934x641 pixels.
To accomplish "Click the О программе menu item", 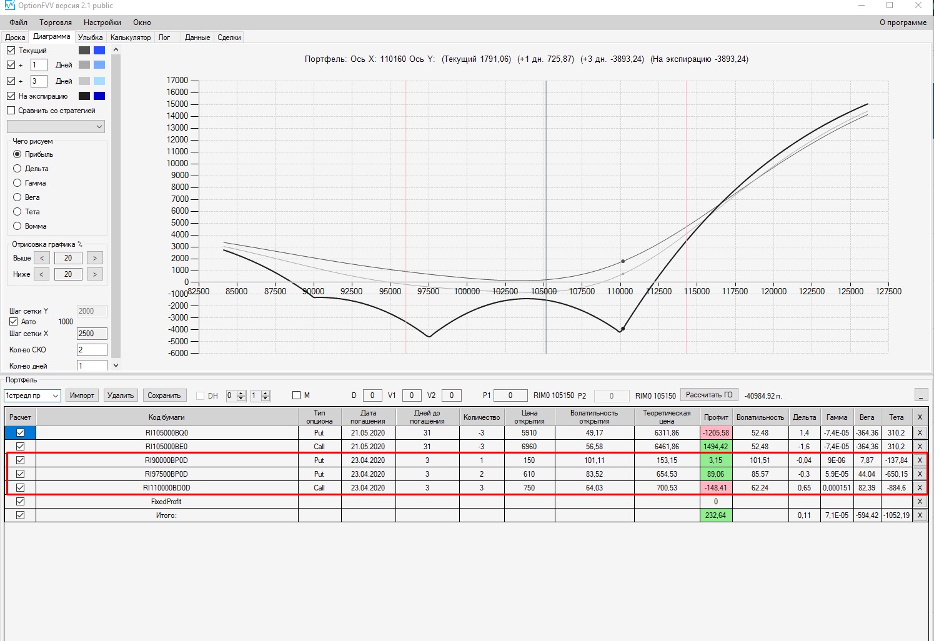I will point(903,22).
